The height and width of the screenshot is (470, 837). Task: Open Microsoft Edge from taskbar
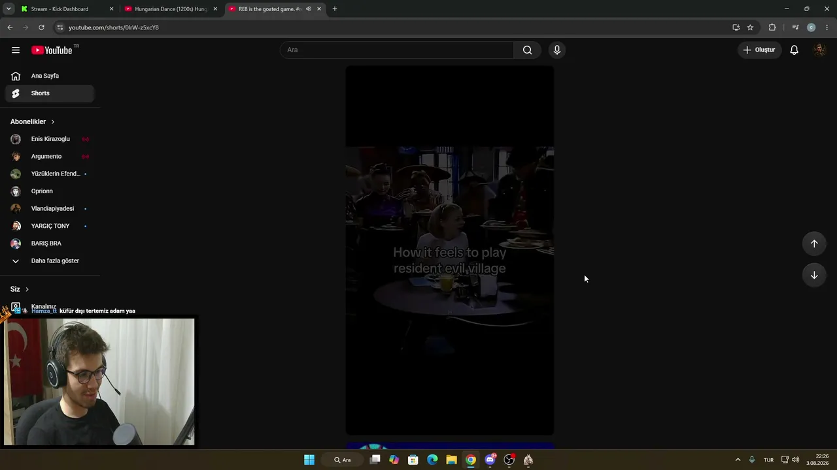click(x=432, y=460)
